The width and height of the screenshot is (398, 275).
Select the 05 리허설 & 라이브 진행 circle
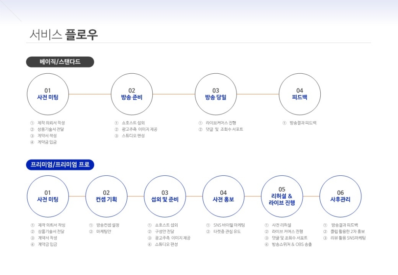click(282, 196)
